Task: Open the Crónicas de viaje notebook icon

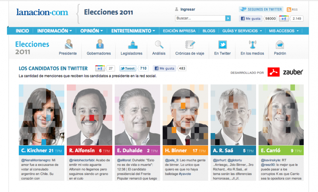Action: (190, 44)
